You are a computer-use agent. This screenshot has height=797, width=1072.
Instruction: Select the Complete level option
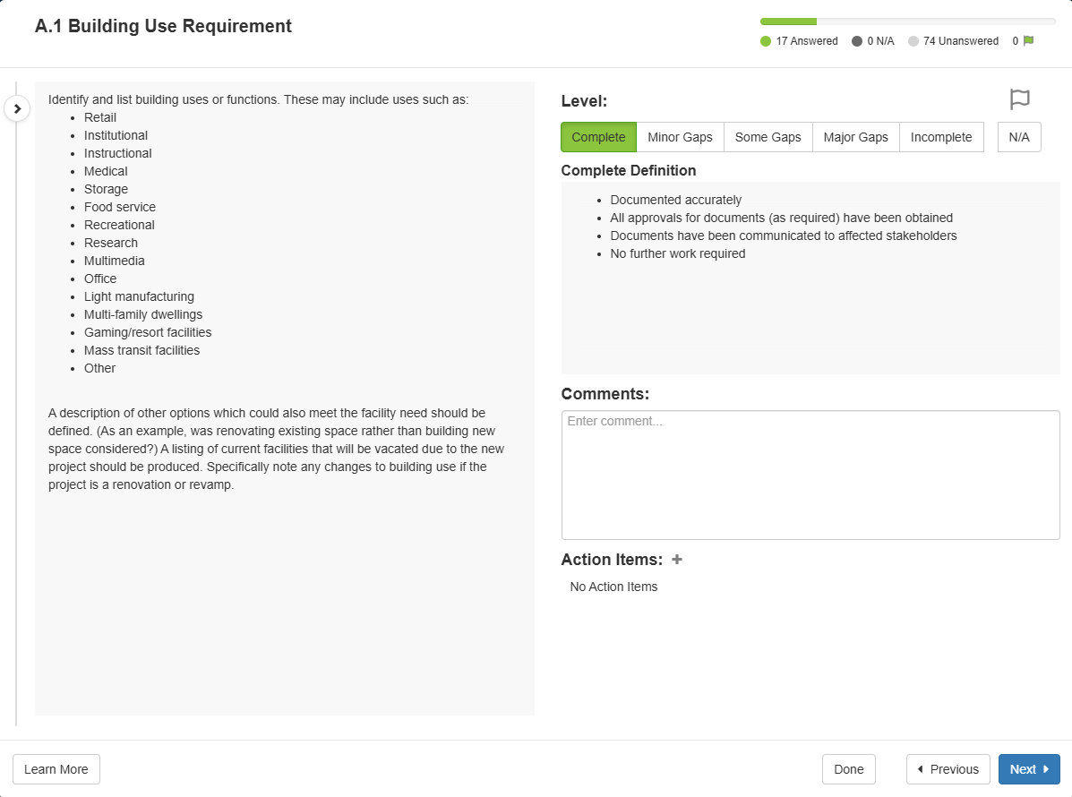point(598,137)
